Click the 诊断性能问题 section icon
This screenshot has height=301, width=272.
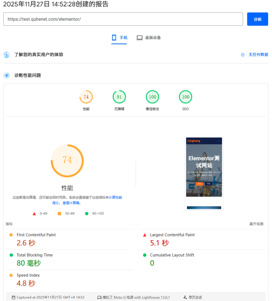[7, 76]
